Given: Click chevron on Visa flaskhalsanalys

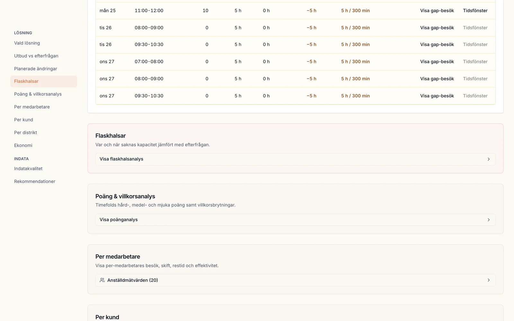Looking at the screenshot, I should 489,159.
